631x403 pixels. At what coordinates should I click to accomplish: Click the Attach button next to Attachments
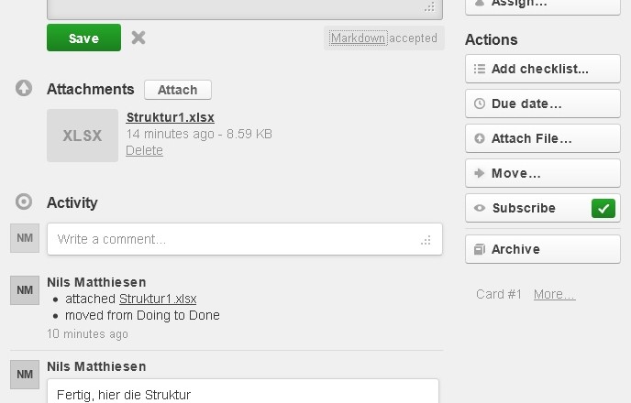178,90
